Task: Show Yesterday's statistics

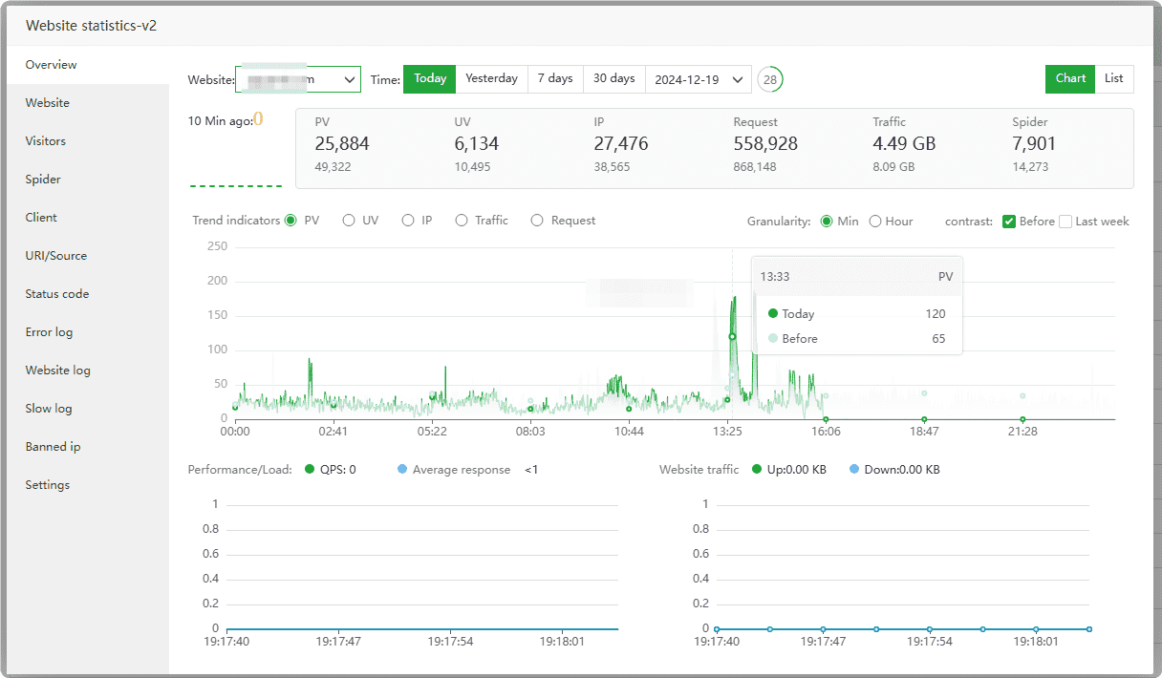Action: pos(491,79)
